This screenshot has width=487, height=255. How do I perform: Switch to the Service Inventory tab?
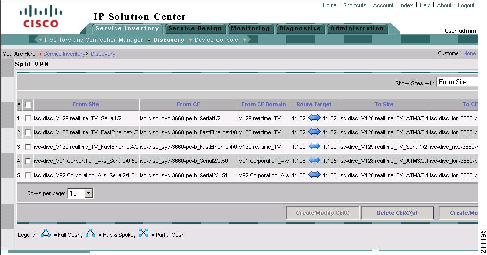pos(127,28)
